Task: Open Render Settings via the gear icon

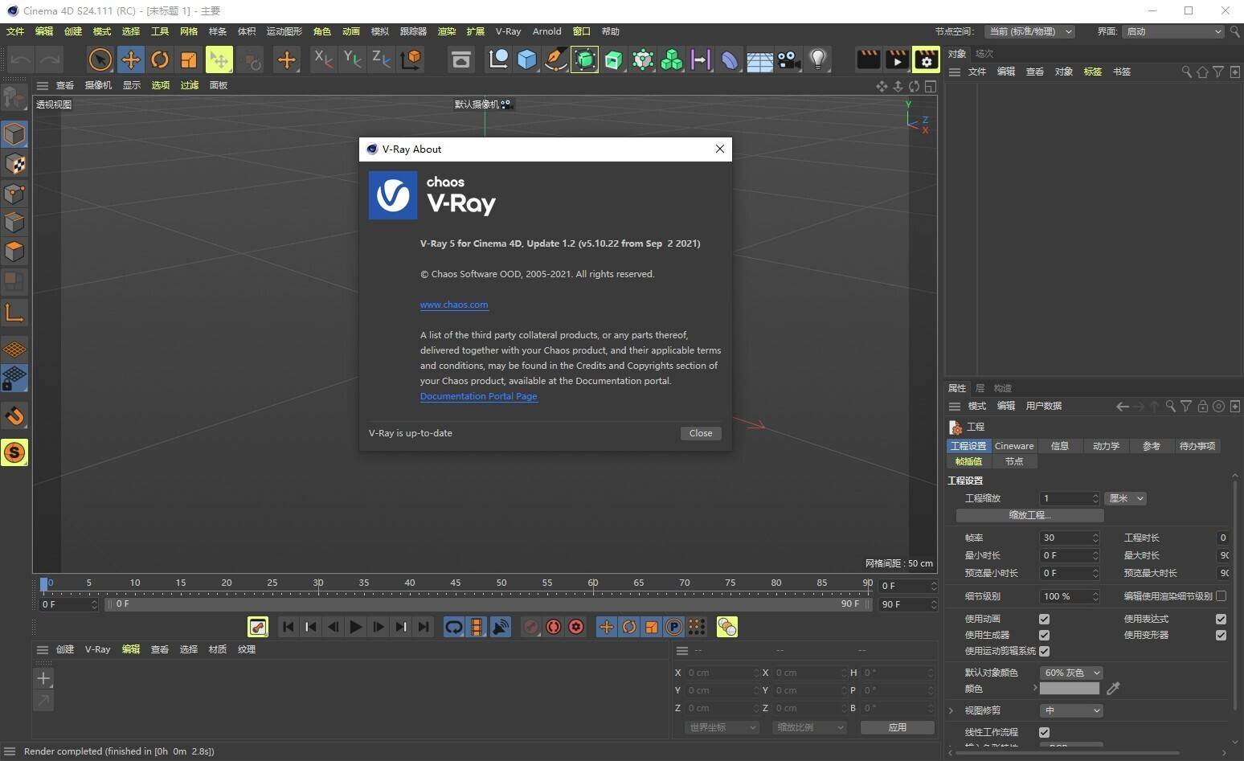Action: [x=926, y=59]
